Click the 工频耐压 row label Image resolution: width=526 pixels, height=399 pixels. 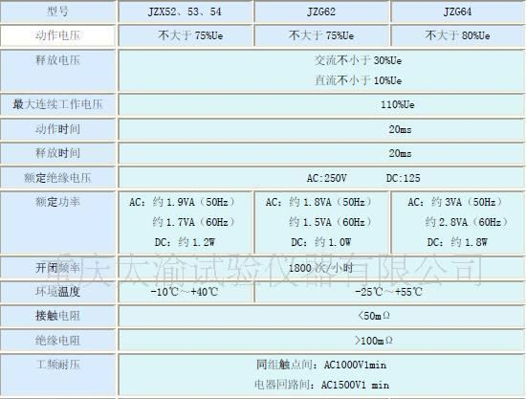(57, 365)
